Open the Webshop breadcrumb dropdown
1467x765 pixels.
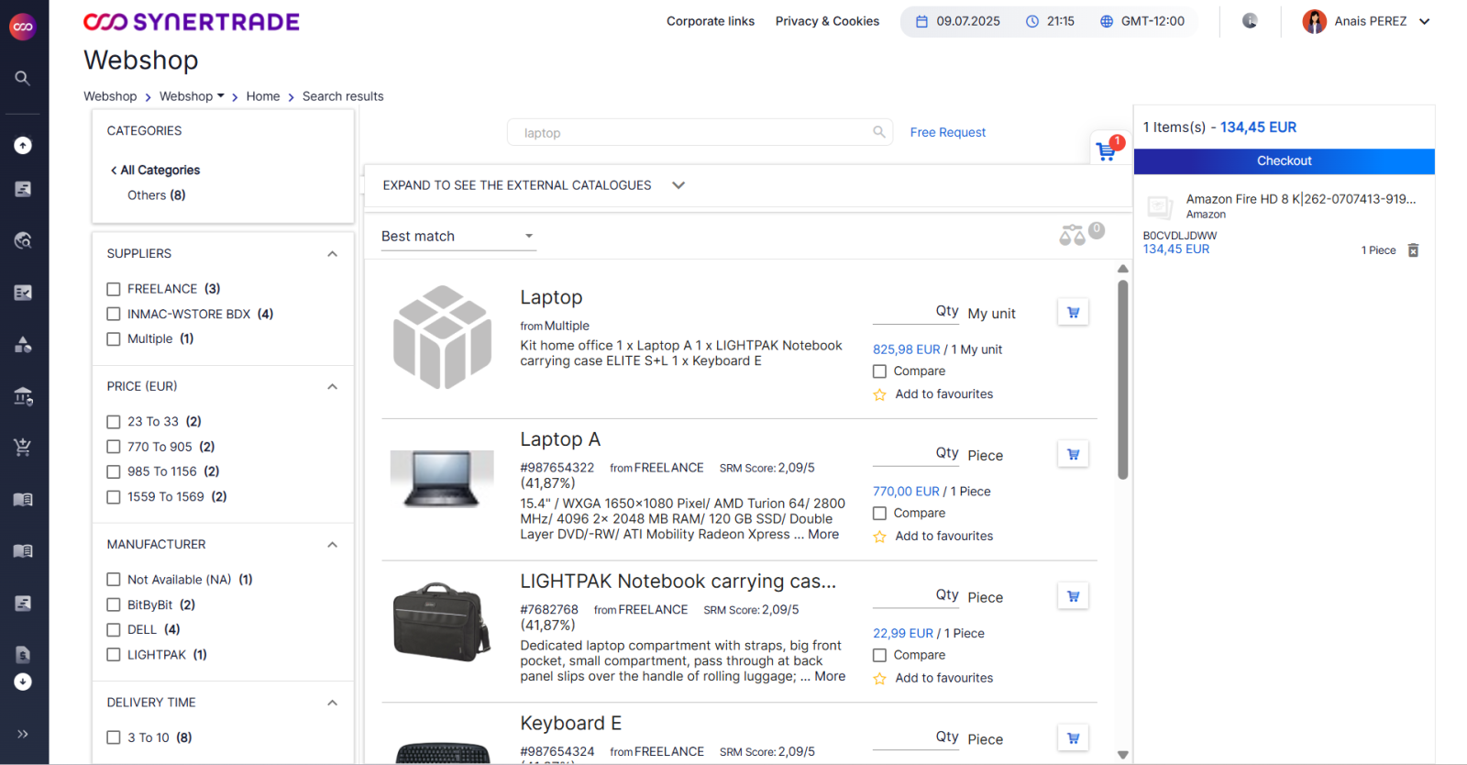(x=220, y=95)
